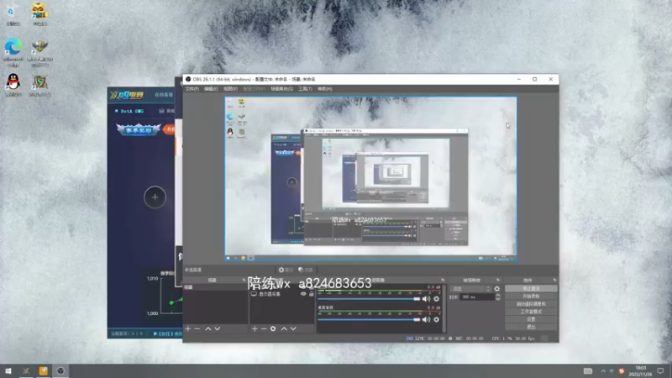This screenshot has width=672, height=378.
Task: Move the scene up with the arrow
Action: (x=207, y=328)
